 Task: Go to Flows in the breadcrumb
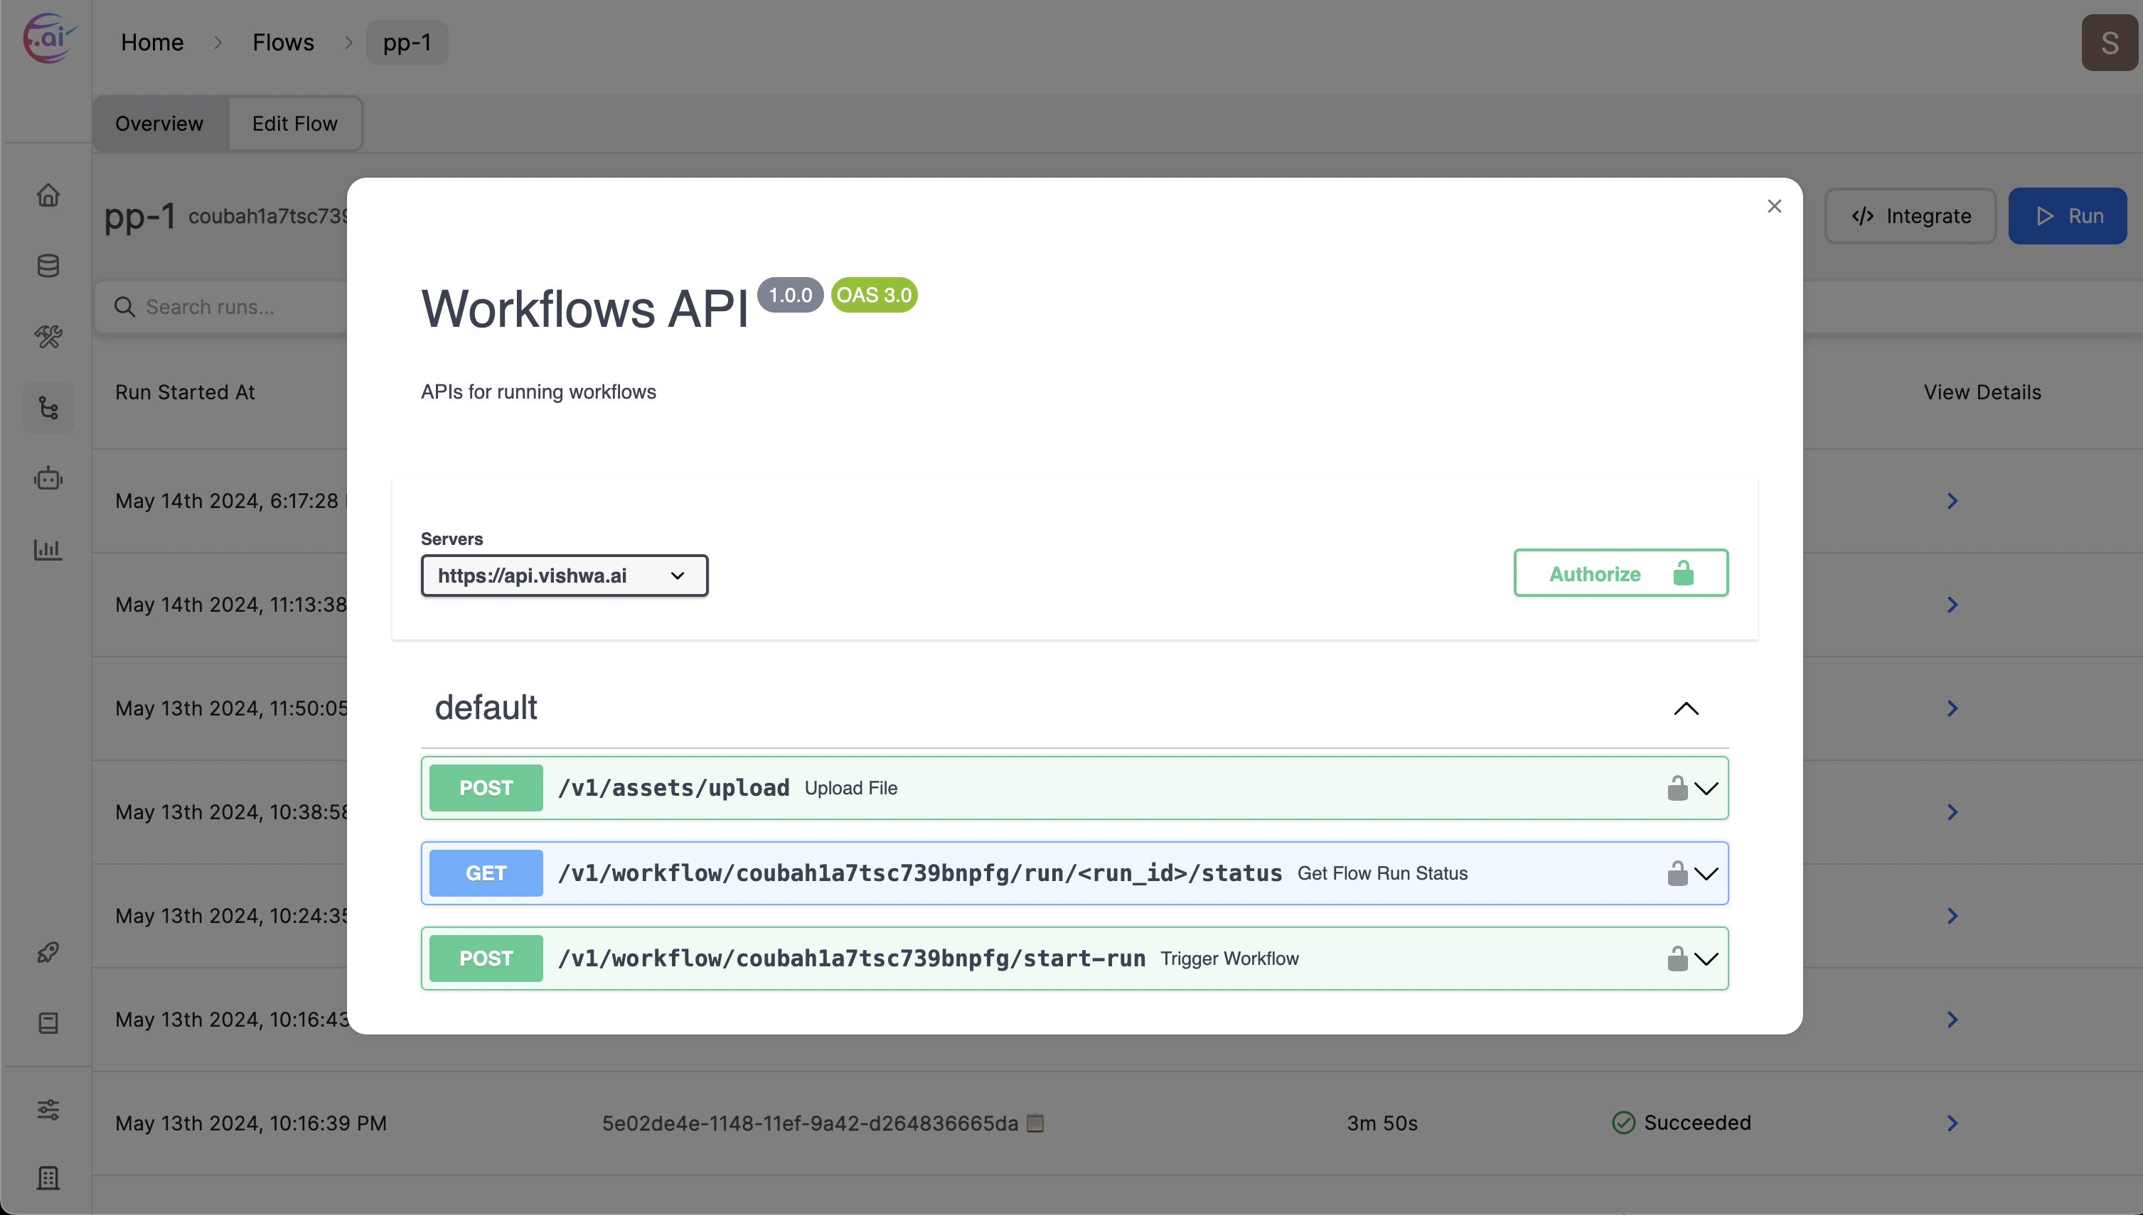pos(283,43)
